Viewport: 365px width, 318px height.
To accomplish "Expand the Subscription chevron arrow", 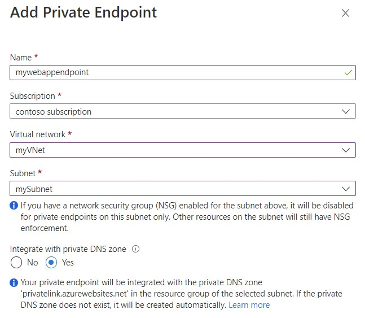I will pos(346,111).
